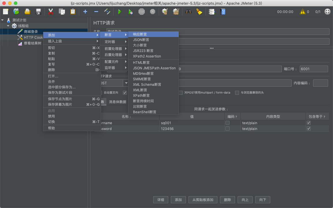The height and width of the screenshot is (208, 333).
Task: Choose JSON断言 from the submenu
Action: [153, 40]
